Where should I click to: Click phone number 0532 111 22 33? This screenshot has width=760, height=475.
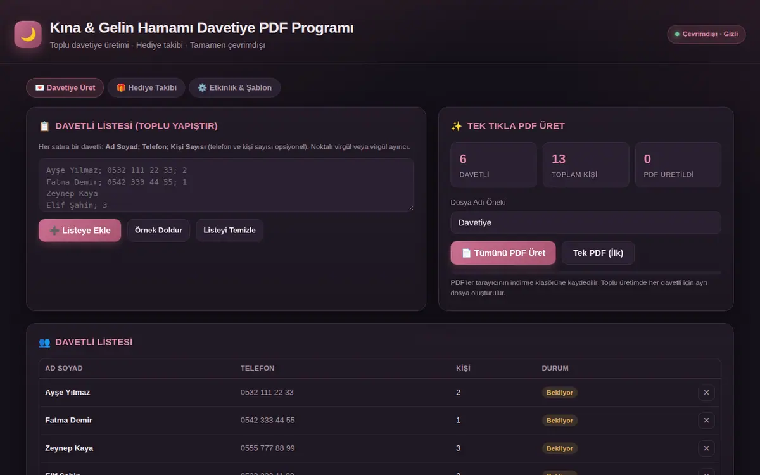point(267,393)
